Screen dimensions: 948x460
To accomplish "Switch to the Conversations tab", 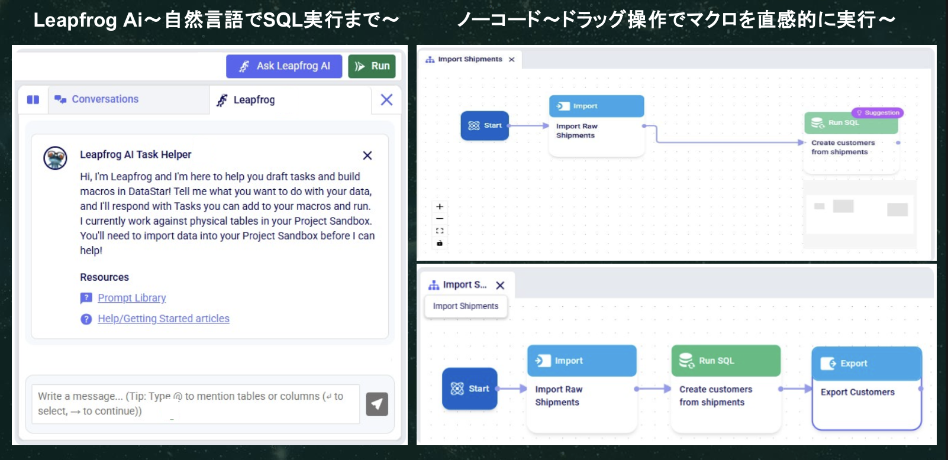I will point(105,99).
